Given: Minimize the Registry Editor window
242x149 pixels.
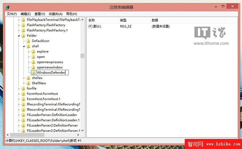Looking at the screenshot, I should click(x=216, y=6).
